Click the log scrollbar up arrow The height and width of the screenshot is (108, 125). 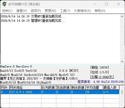coord(122,16)
